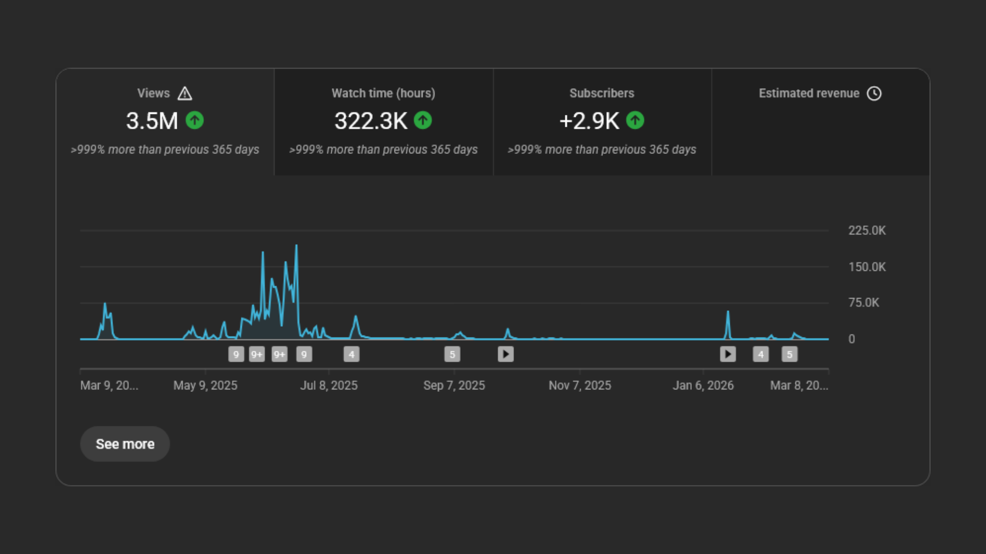Open the Estimated revenue tab

point(820,122)
